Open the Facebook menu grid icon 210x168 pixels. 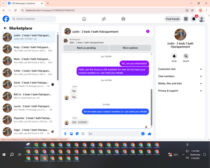[x=186, y=19]
